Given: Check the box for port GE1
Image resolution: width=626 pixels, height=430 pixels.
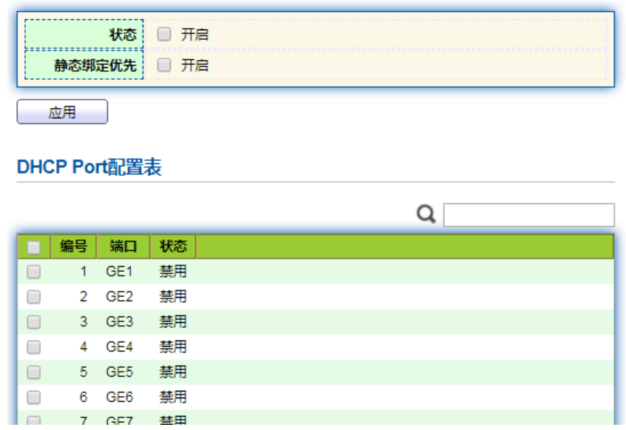Looking at the screenshot, I should pos(33,272).
